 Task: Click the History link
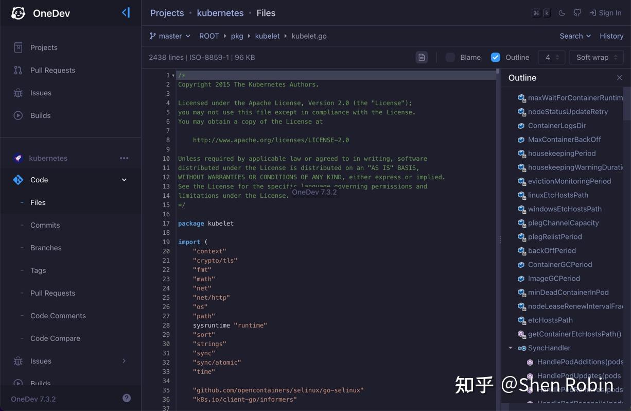click(611, 36)
